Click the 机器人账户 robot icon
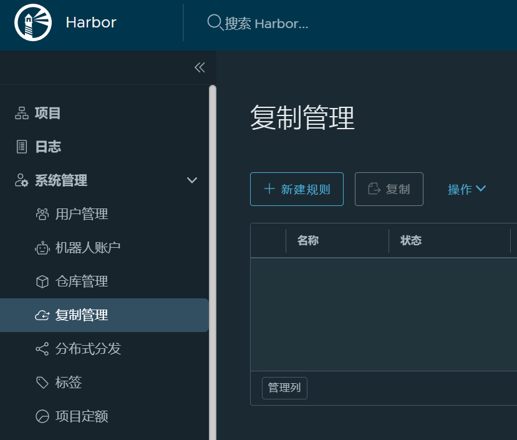 pos(42,248)
